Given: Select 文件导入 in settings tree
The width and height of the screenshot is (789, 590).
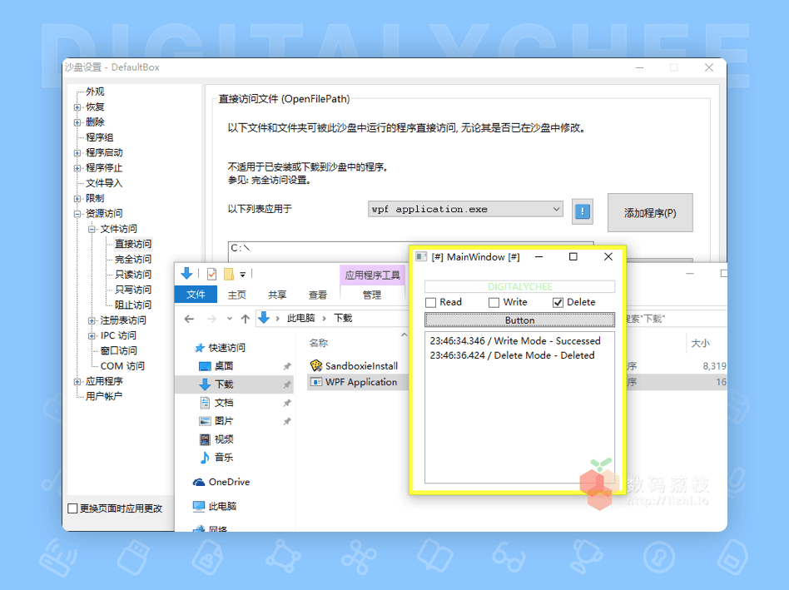Looking at the screenshot, I should [104, 183].
